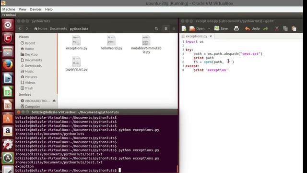The image size is (307, 173).
Task: Click the gedit Print icon
Action: pyautogui.click(x=236, y=28)
